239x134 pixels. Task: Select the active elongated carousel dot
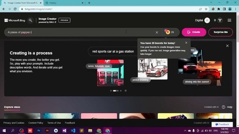click(116, 91)
